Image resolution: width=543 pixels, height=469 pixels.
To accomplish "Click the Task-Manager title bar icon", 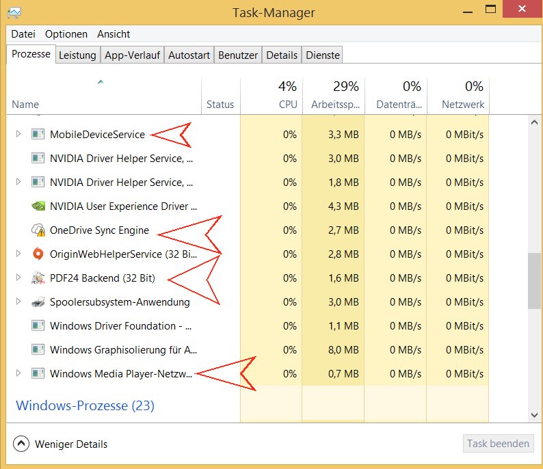I will pos(13,13).
